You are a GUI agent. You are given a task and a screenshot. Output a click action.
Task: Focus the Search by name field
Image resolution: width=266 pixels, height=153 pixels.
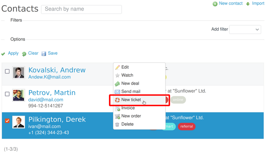(x=81, y=9)
